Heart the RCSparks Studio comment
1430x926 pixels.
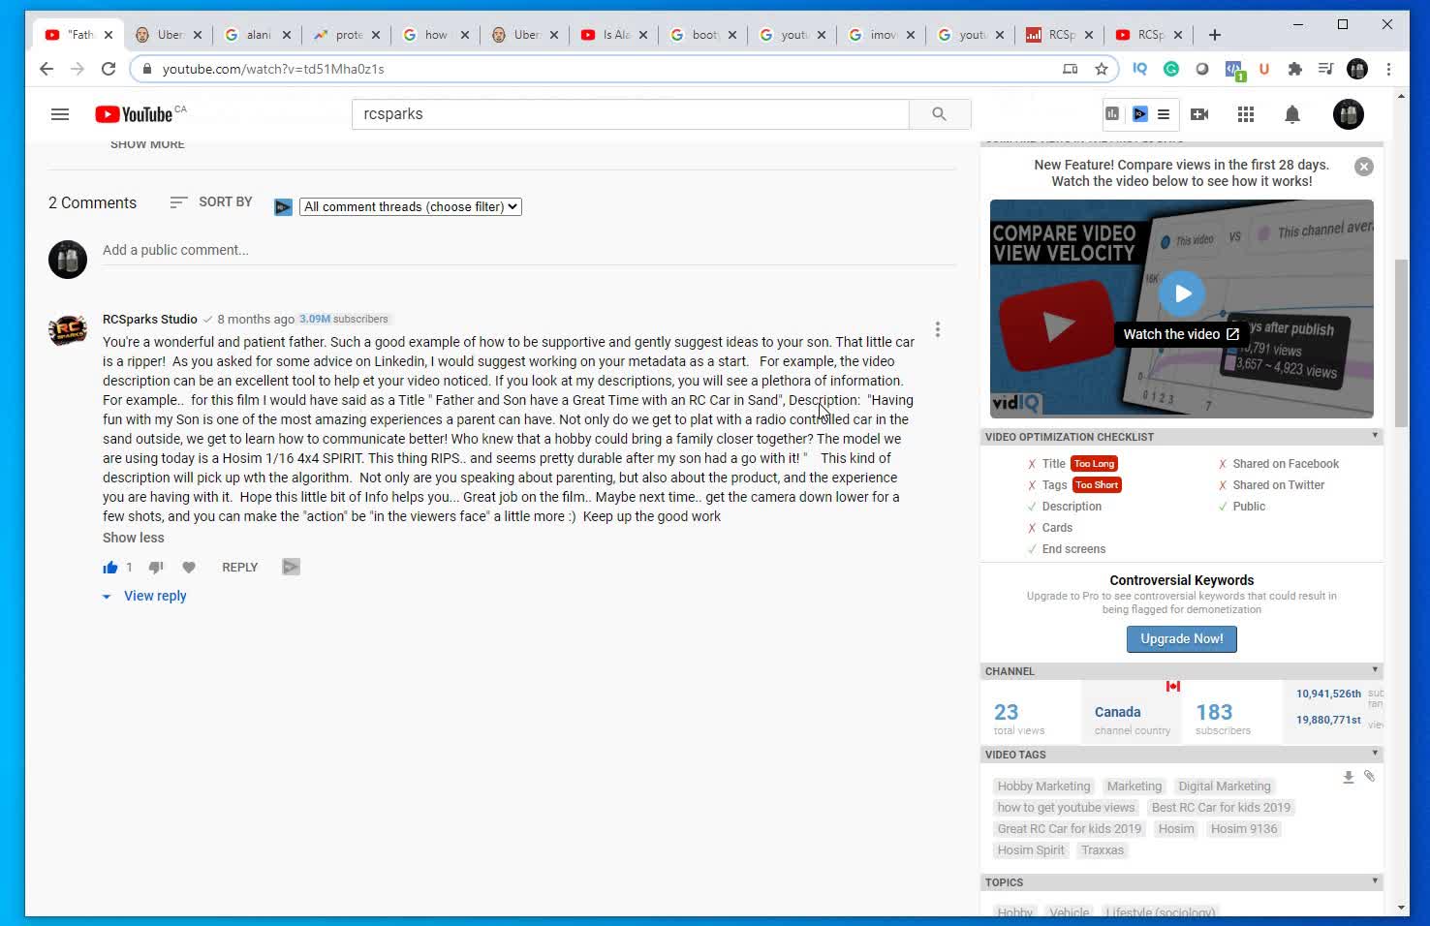[189, 568]
